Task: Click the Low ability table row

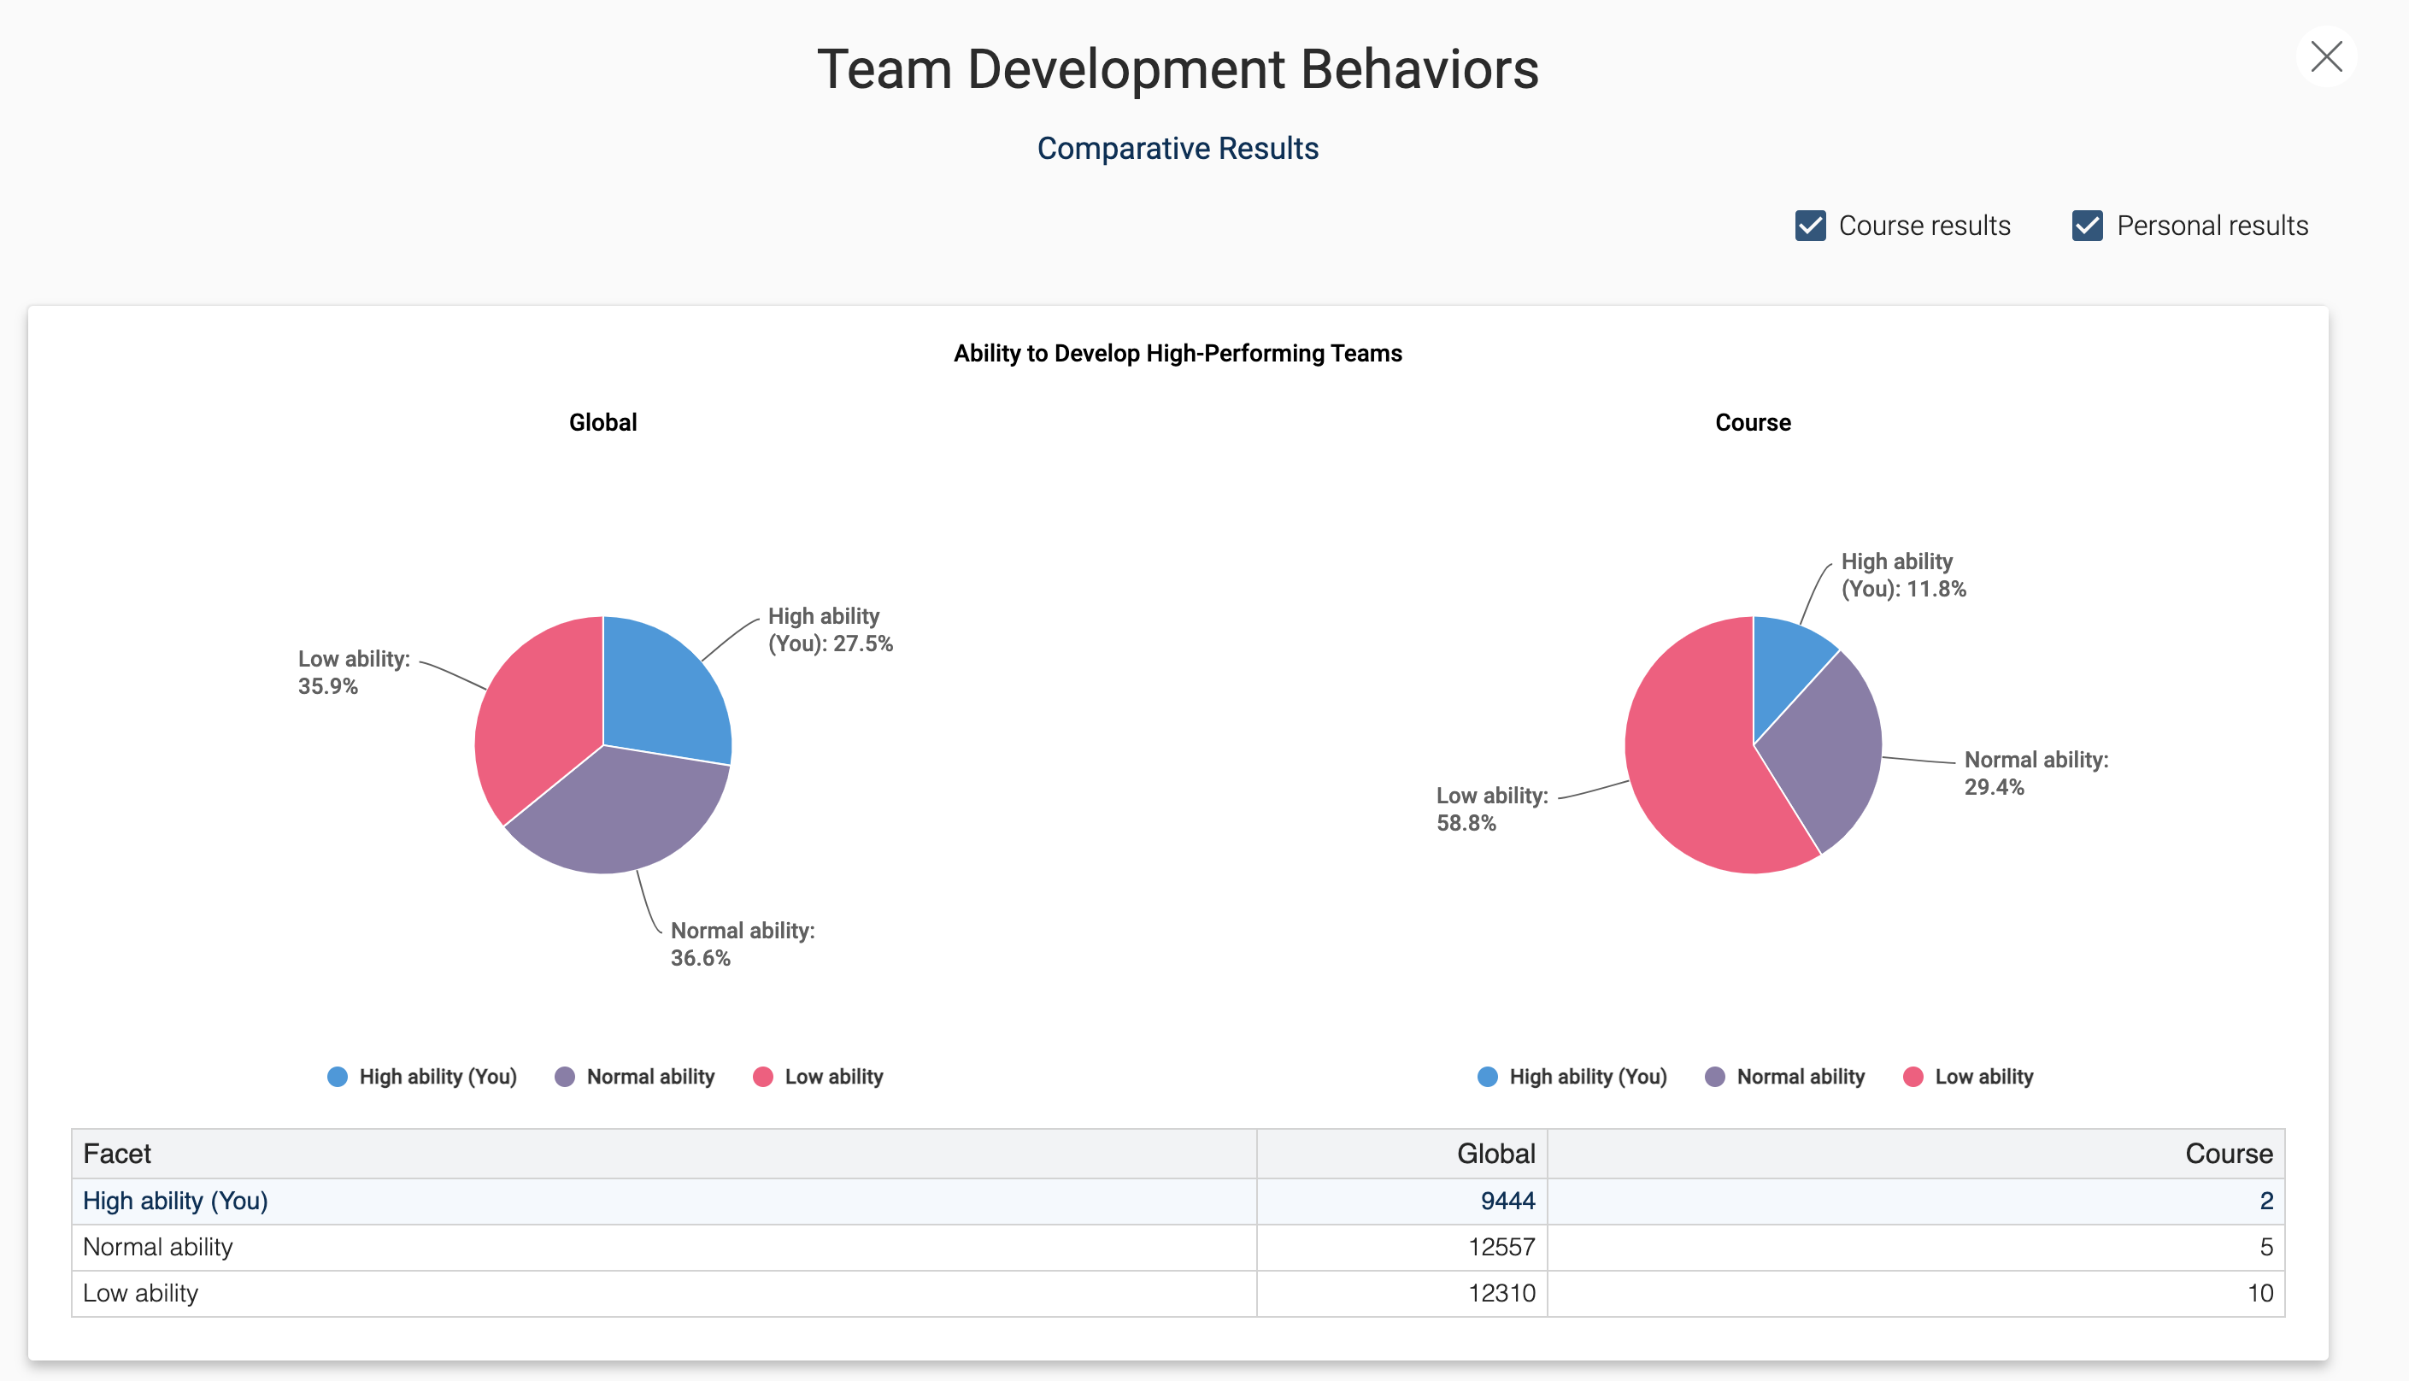Action: point(140,1293)
